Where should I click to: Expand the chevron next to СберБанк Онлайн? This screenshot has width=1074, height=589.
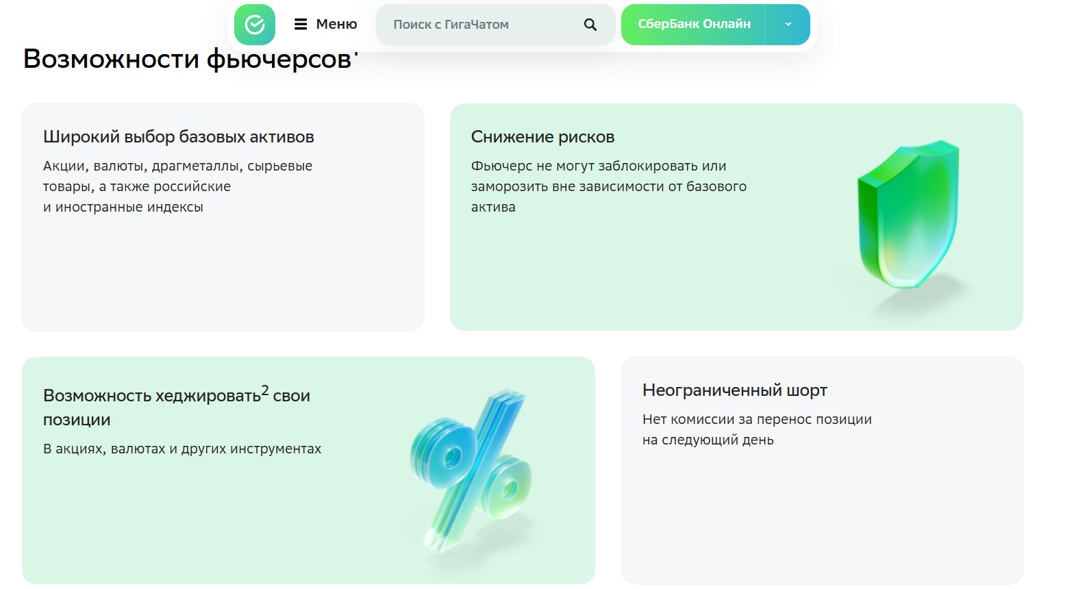click(x=788, y=24)
